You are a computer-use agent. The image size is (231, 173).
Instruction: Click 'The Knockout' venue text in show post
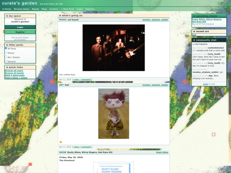[67, 161]
